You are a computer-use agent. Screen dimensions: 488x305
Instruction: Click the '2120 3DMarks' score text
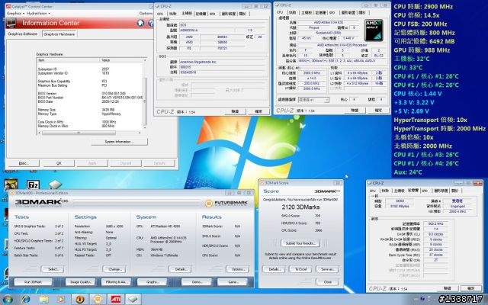tap(300, 207)
